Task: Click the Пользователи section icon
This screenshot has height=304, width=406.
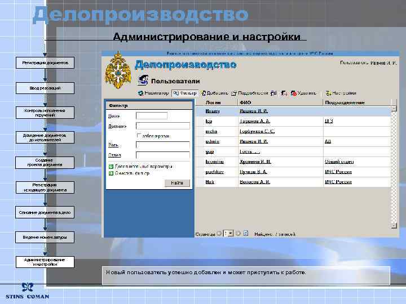Action: [x=143, y=81]
